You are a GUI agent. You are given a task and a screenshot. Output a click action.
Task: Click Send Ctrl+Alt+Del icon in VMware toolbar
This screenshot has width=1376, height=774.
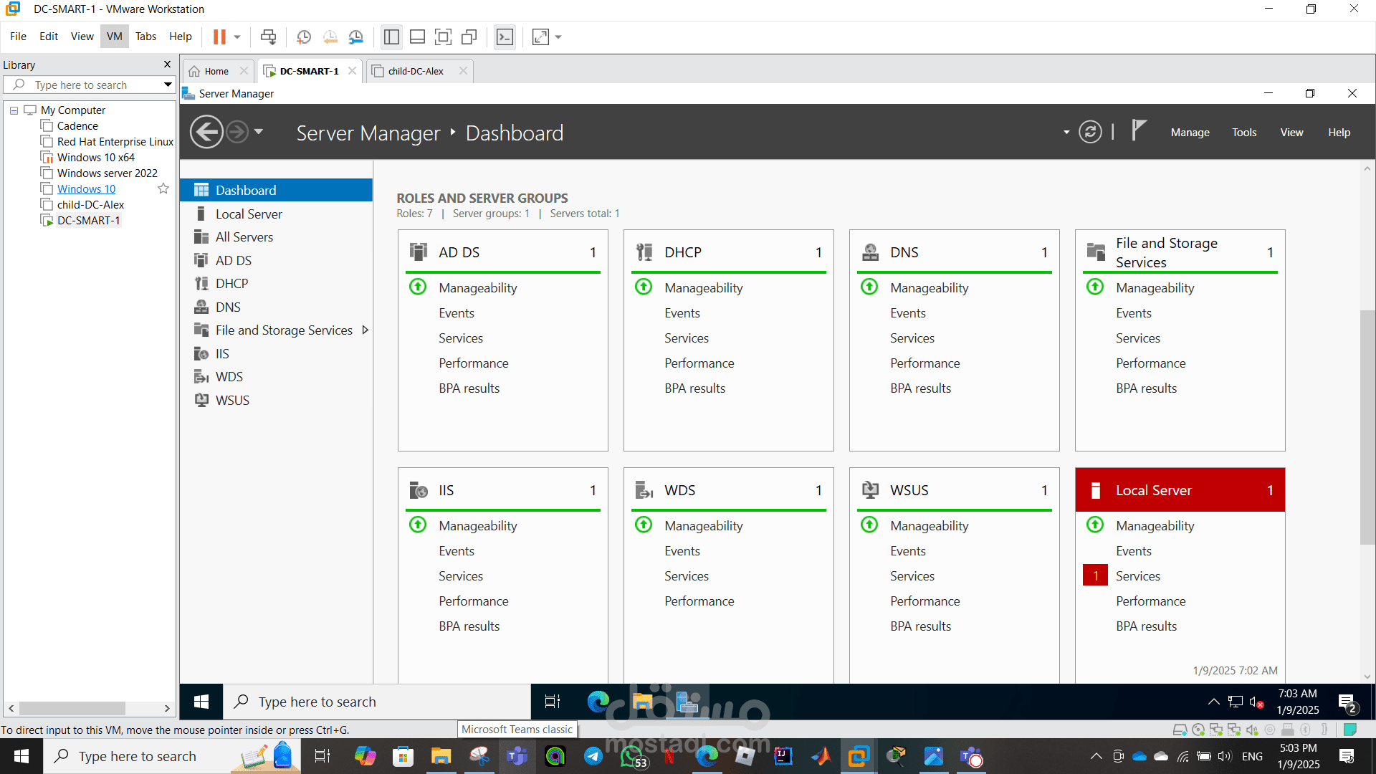click(x=268, y=37)
